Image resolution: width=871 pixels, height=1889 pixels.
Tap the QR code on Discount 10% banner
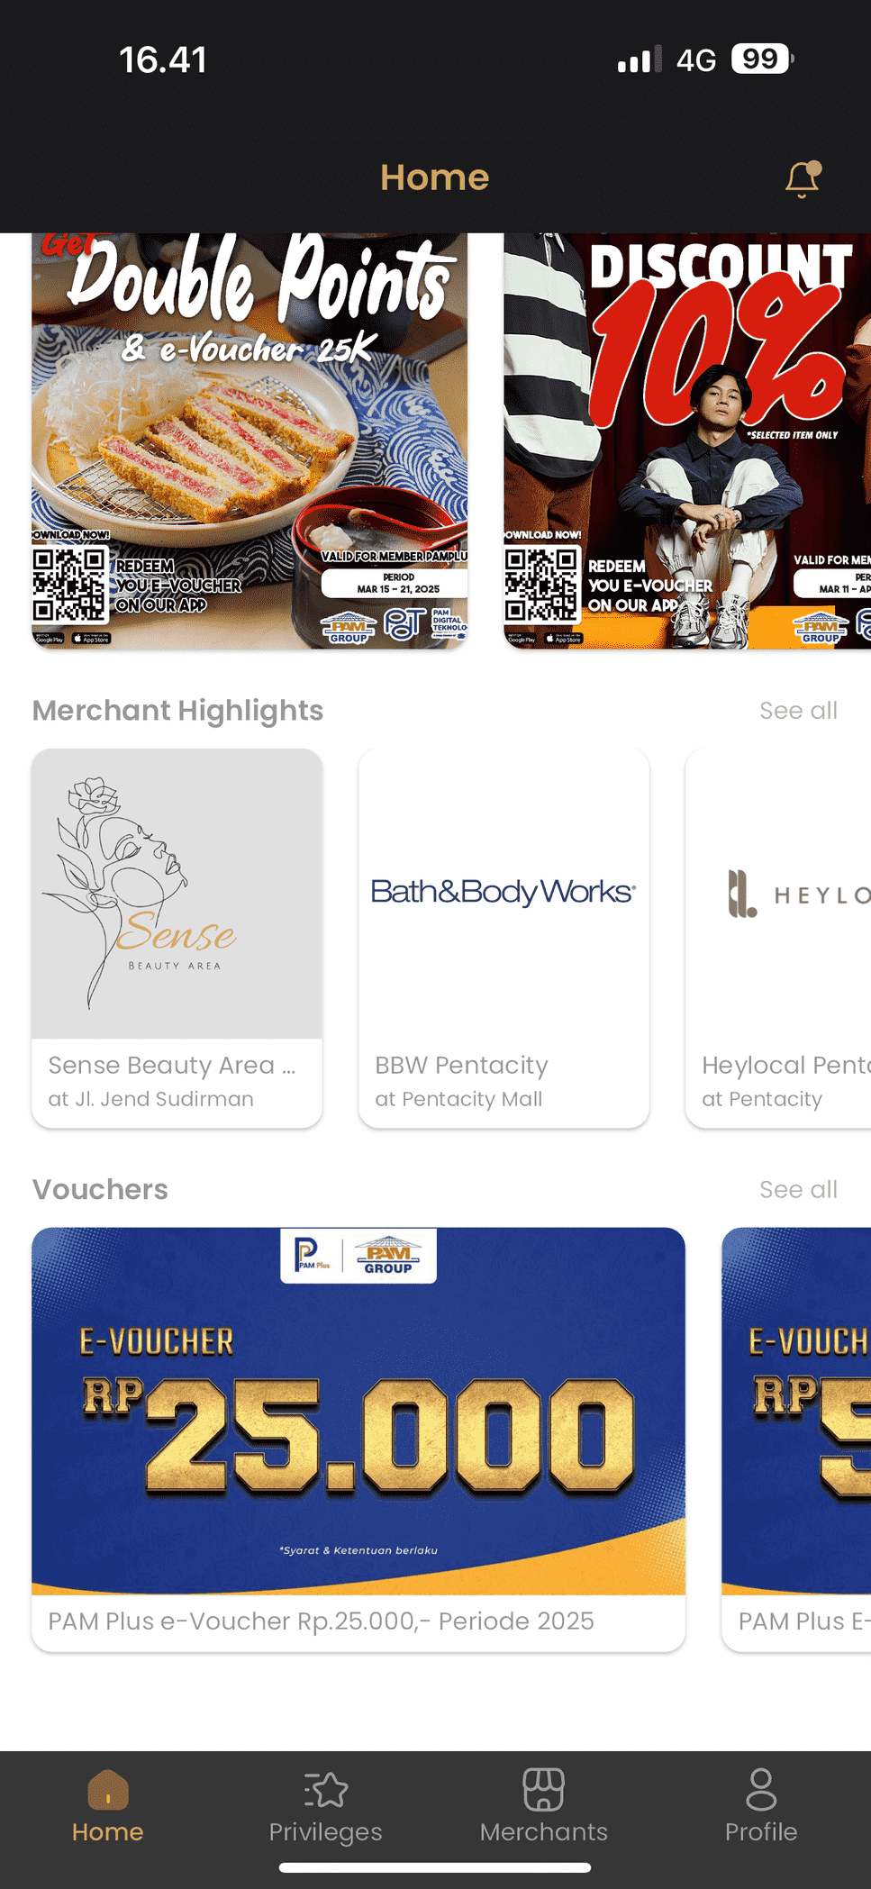click(541, 585)
